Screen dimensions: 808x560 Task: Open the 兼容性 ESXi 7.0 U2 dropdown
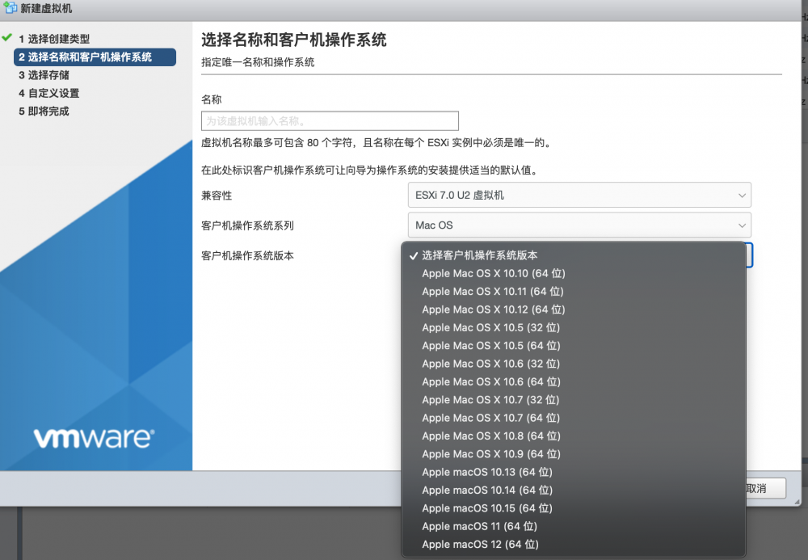click(579, 196)
